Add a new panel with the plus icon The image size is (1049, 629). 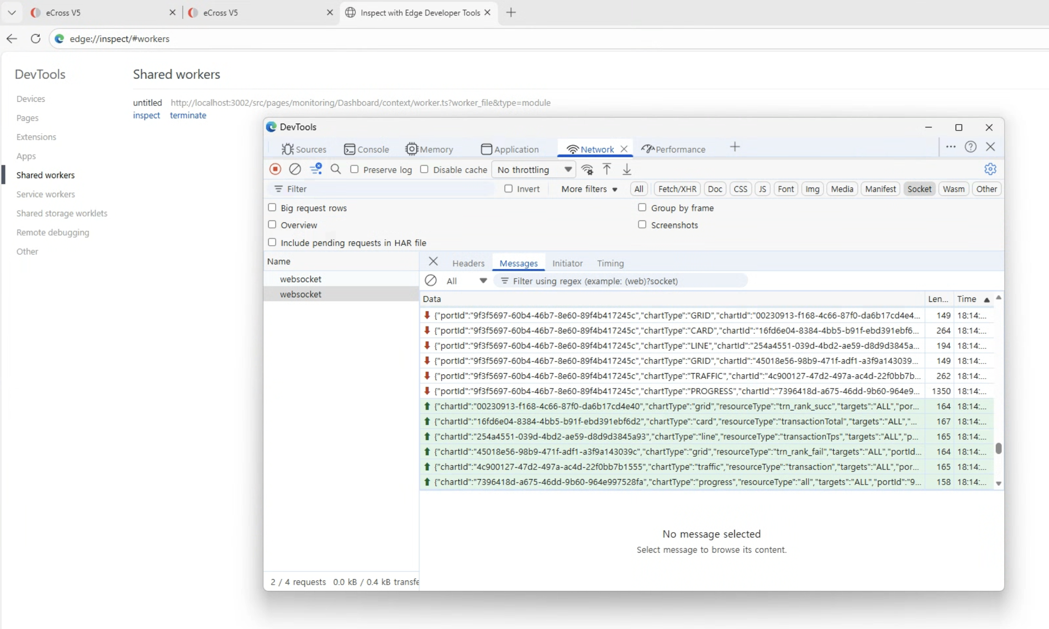[734, 146]
